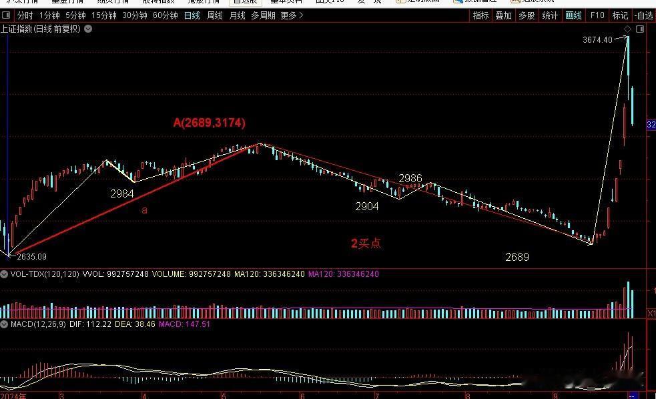The height and width of the screenshot is (399, 656).
Task: Select the small red 'a' annotation
Action: (144, 210)
